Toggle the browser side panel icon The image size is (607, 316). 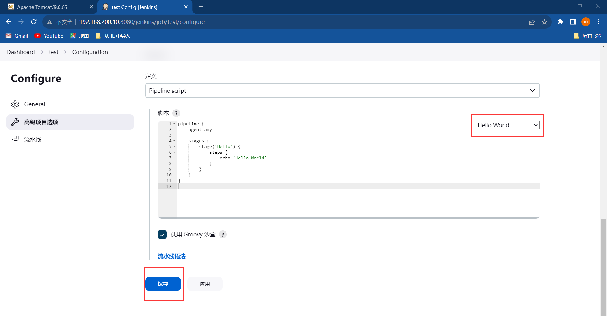573,22
